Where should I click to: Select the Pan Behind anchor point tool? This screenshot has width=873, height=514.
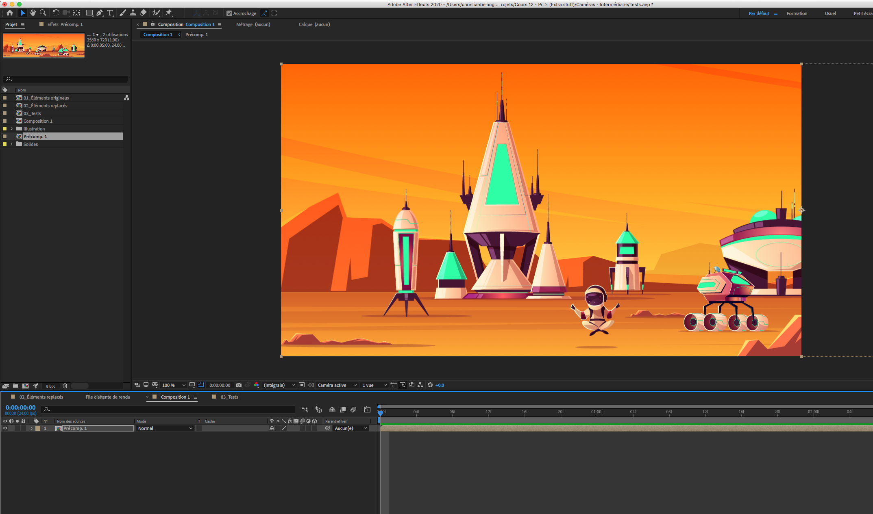tap(76, 13)
